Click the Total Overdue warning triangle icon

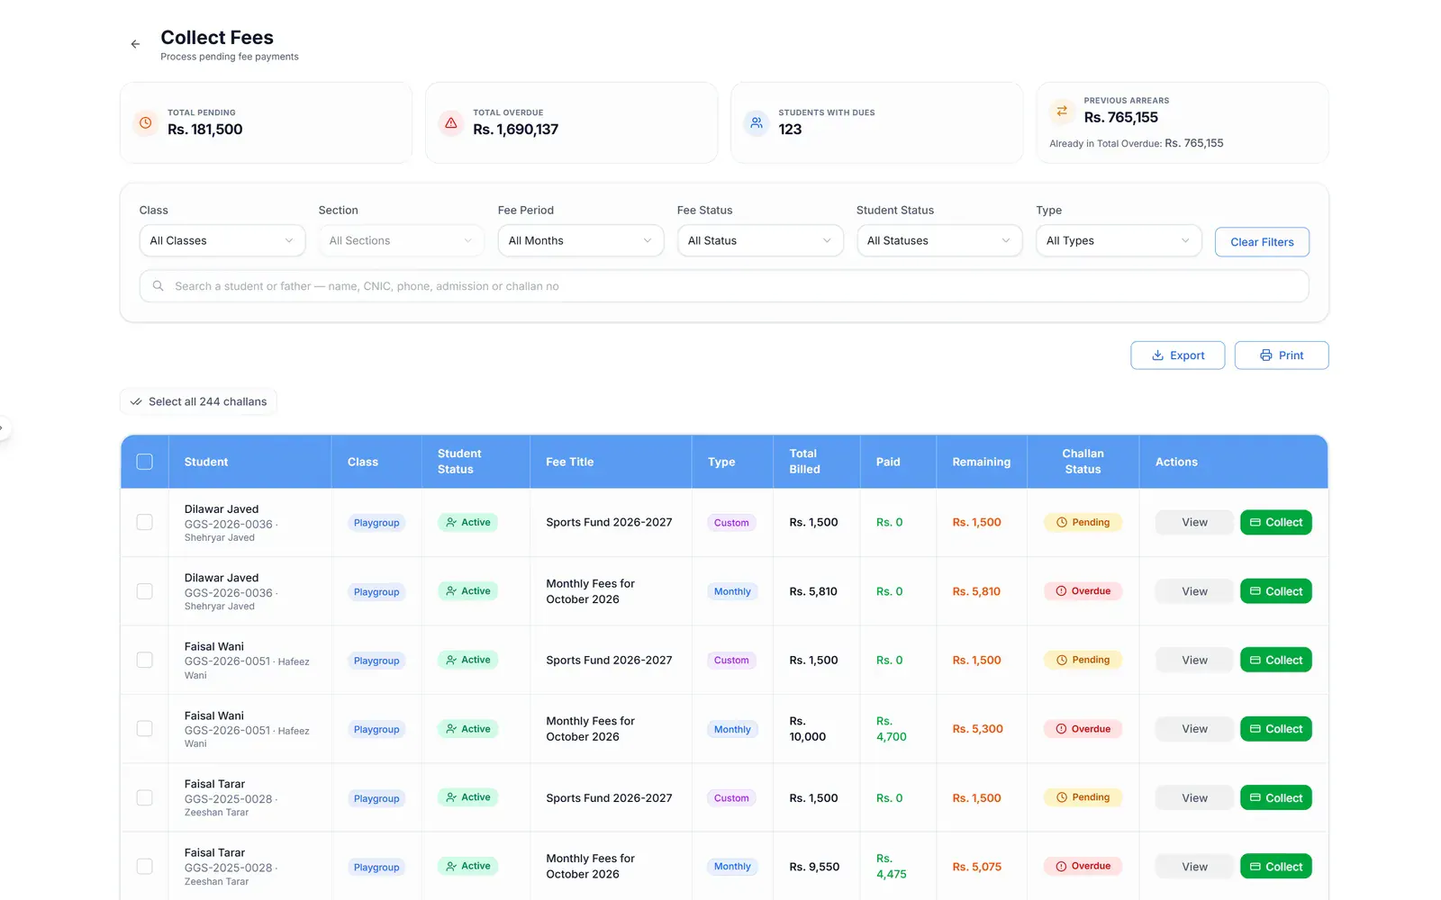pos(451,122)
